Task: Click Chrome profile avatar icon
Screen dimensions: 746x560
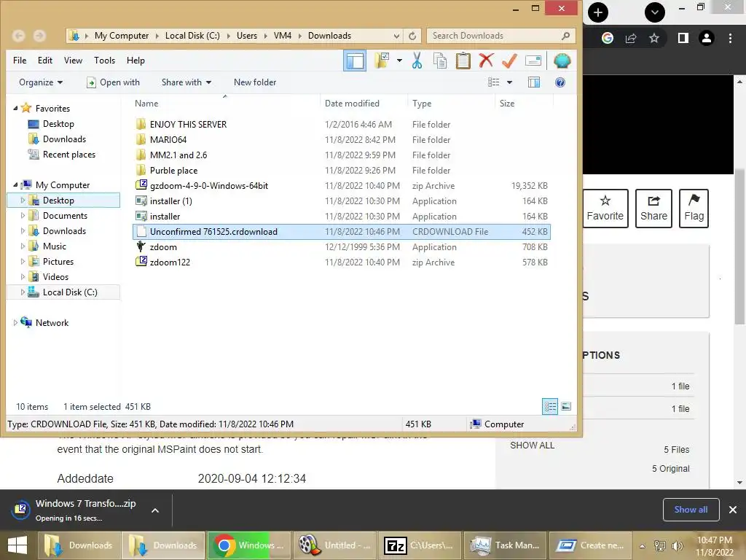Action: (707, 38)
